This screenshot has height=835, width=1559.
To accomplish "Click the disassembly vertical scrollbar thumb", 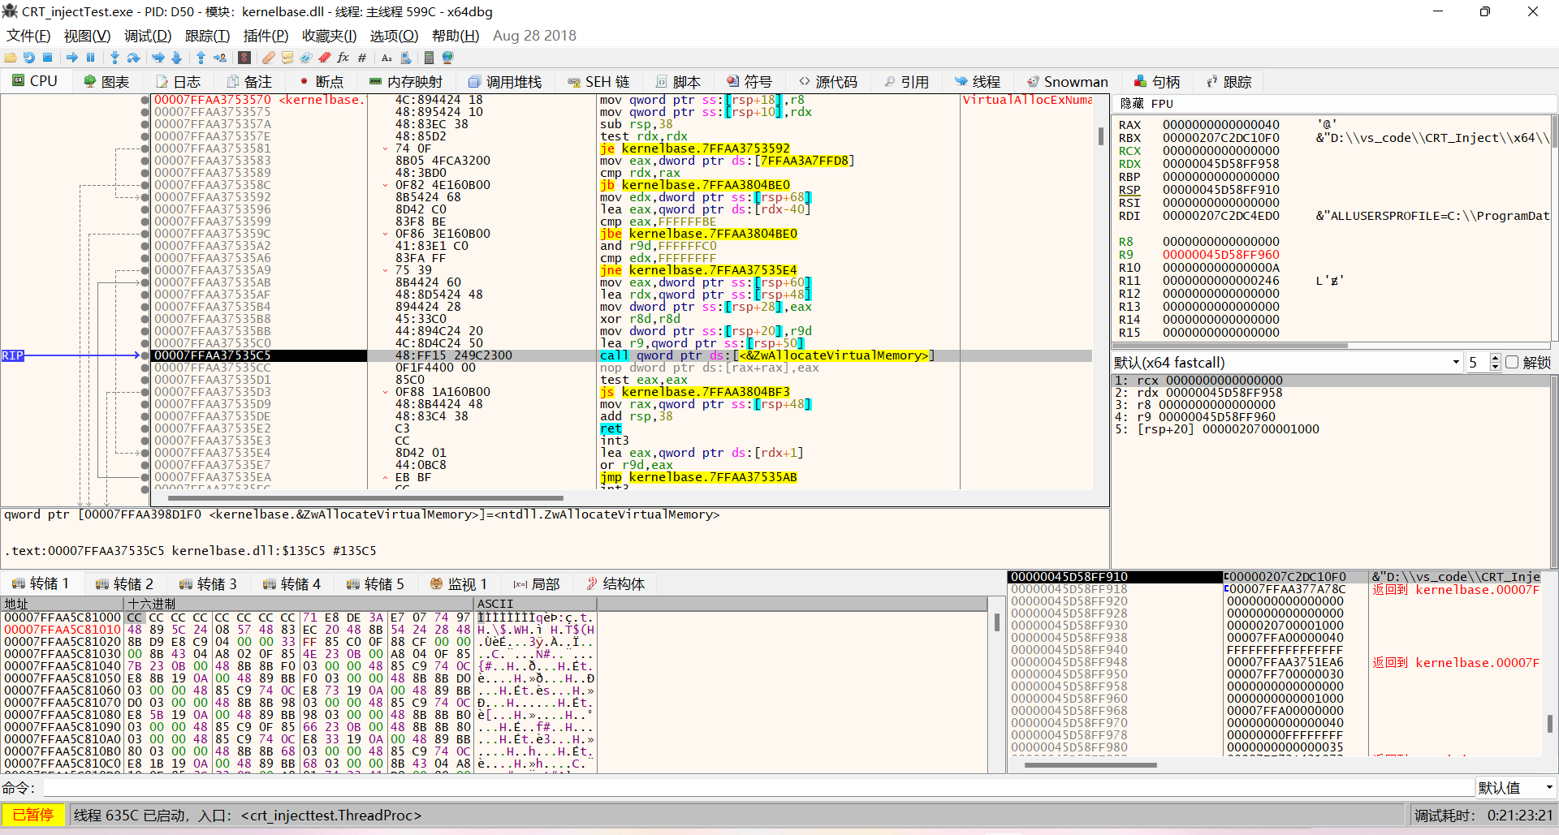I will [1101, 136].
